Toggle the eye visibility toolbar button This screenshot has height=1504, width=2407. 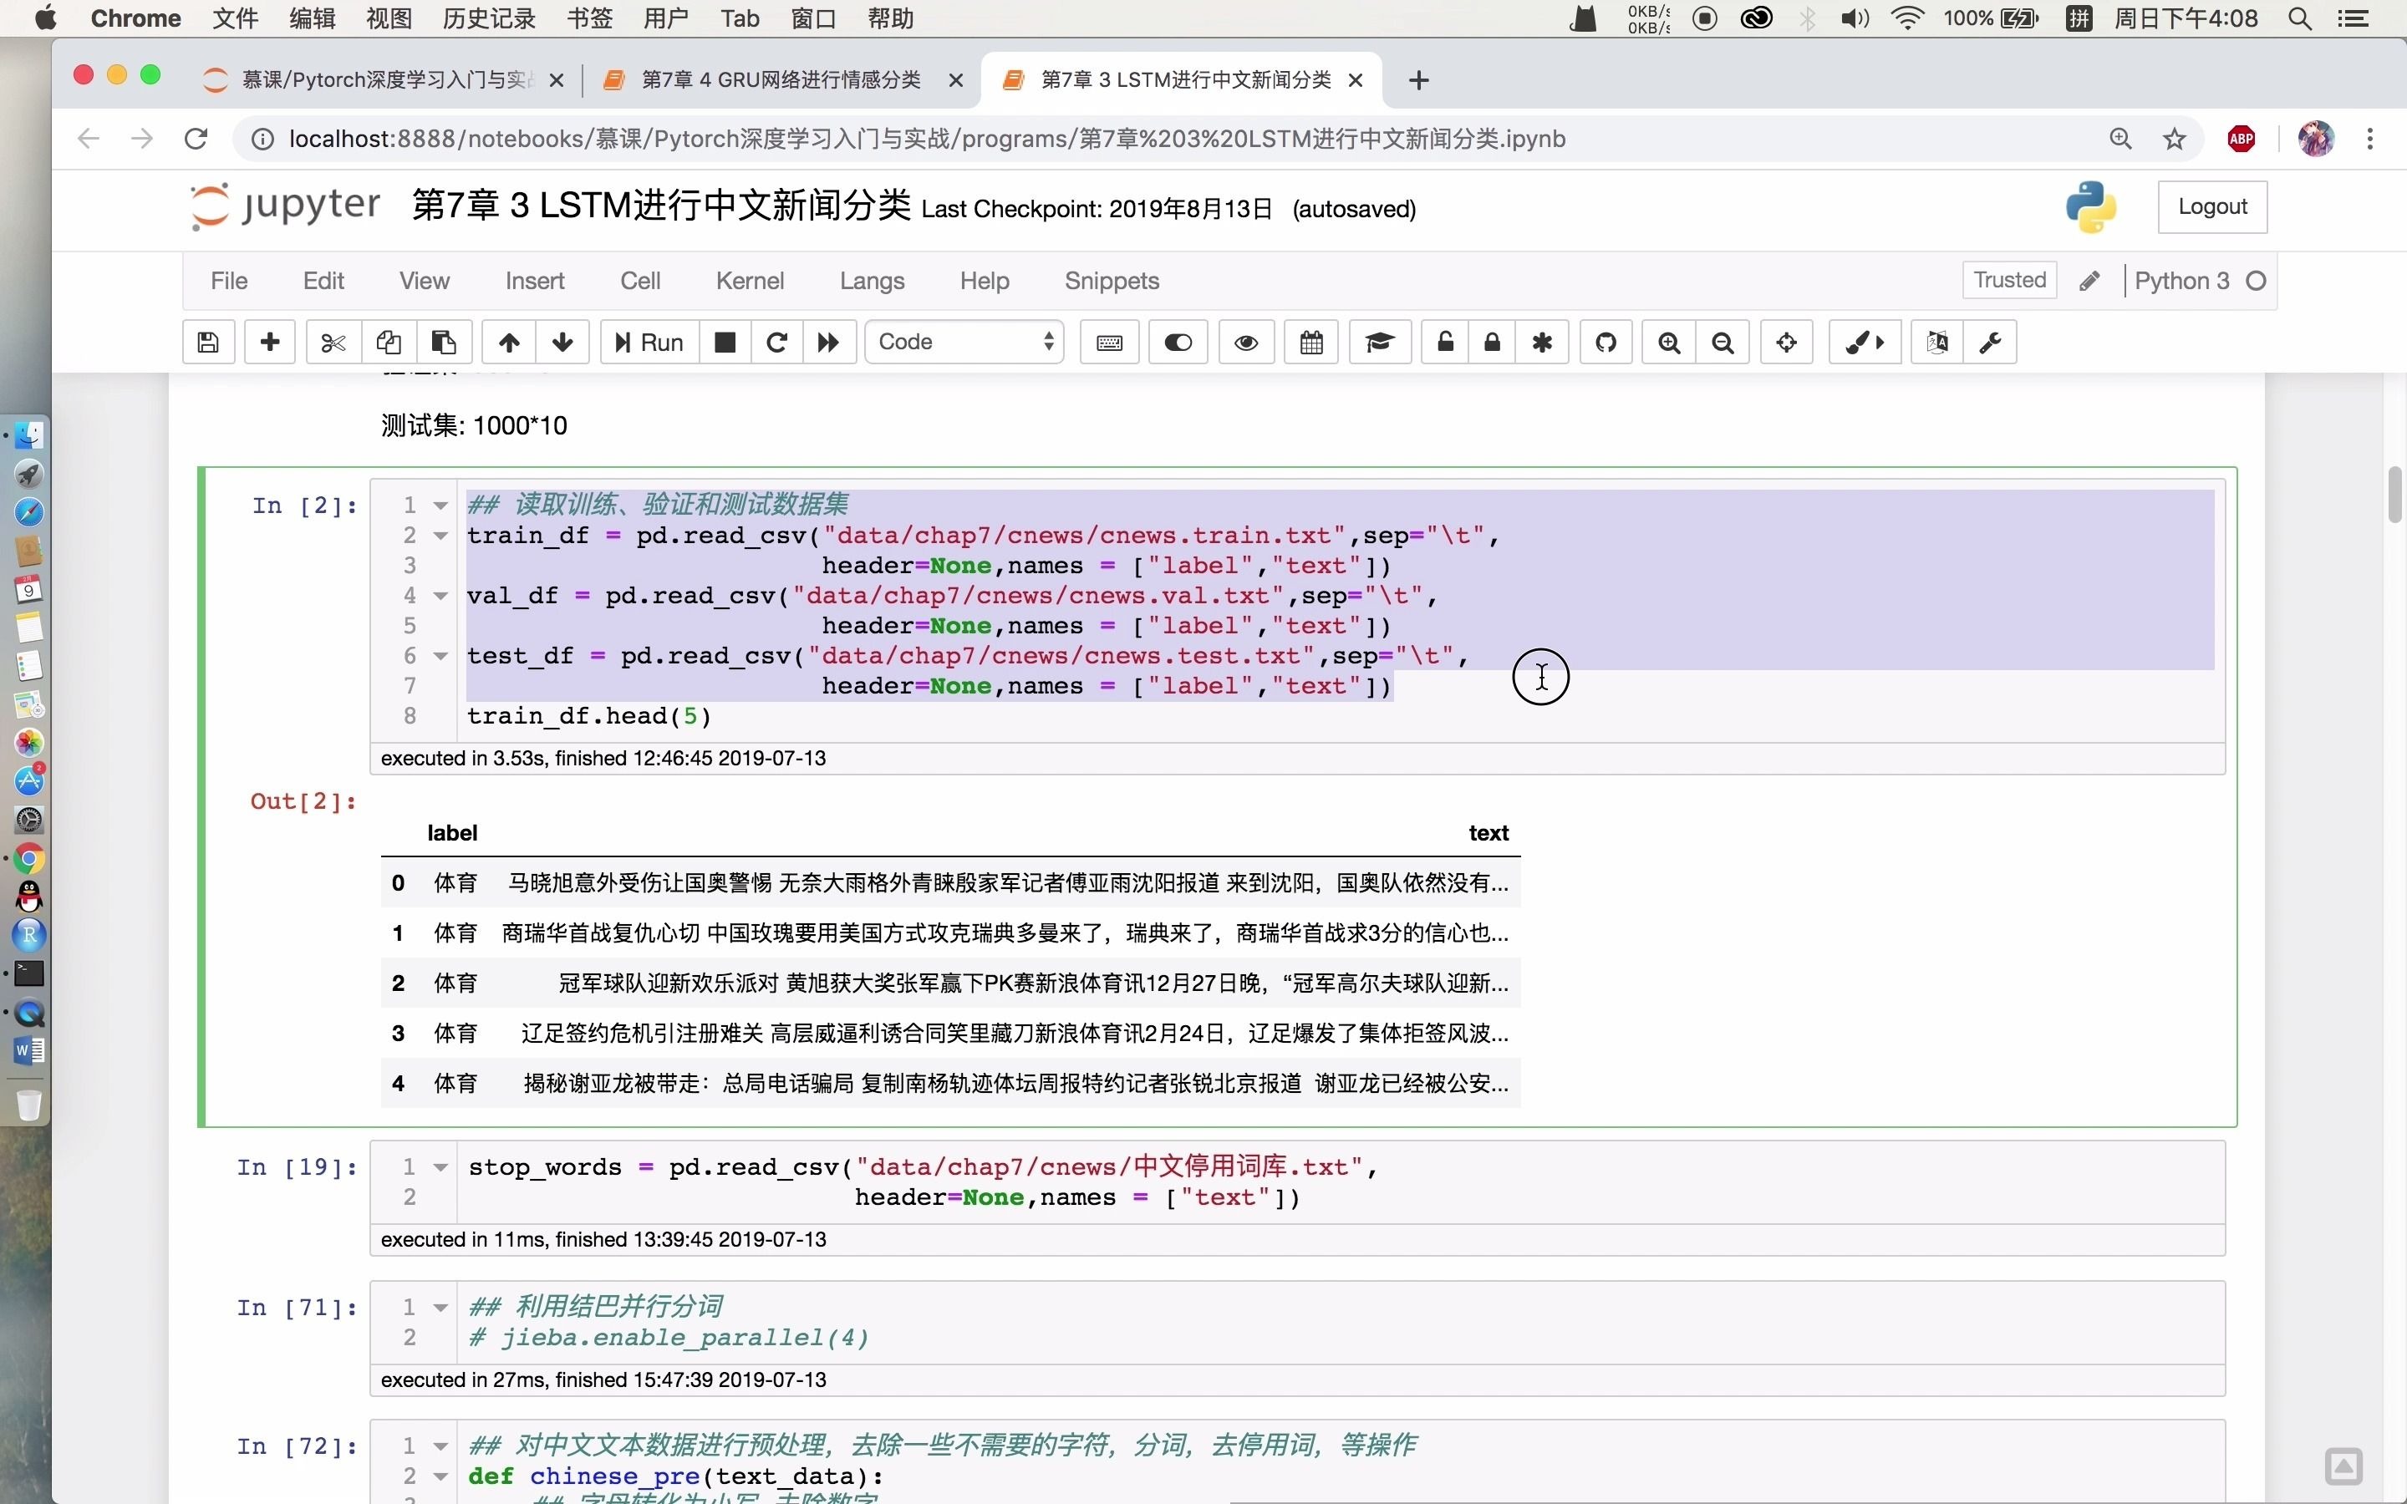coord(1245,343)
